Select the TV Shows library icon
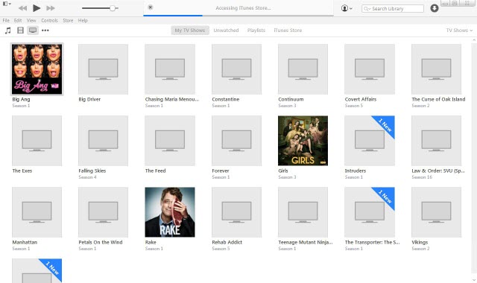This screenshot has height=283, width=477. click(x=33, y=30)
